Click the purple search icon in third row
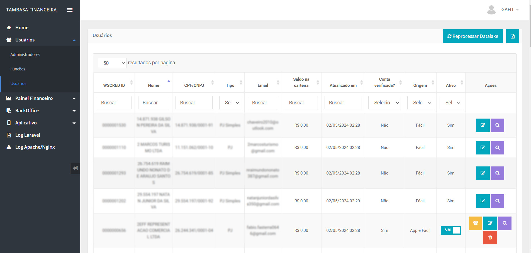This screenshot has height=253, width=531. tap(497, 173)
